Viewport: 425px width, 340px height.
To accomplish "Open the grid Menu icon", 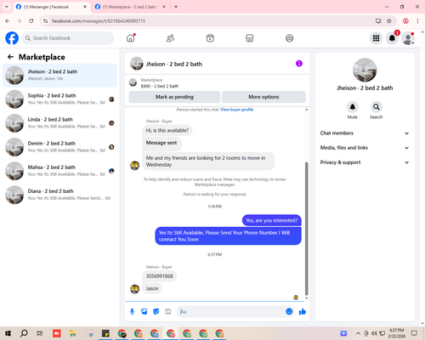I will [376, 38].
